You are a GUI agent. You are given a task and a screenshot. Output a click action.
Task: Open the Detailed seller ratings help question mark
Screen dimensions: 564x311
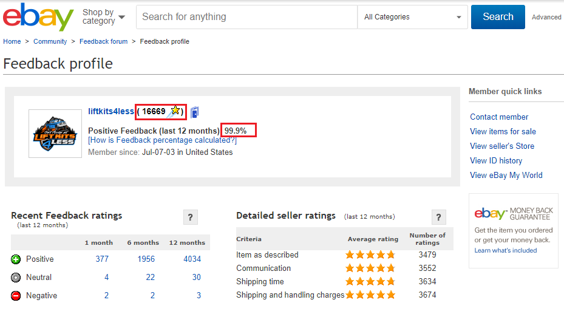click(438, 217)
